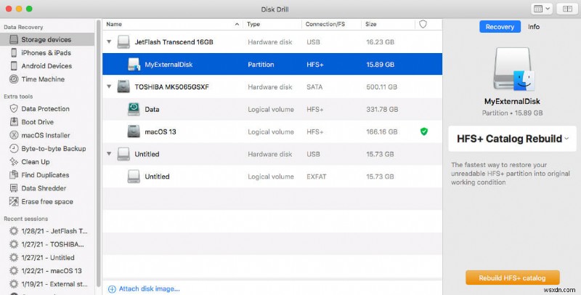Switch to the Recovery tab
Image resolution: width=581 pixels, height=295 pixels.
click(x=500, y=27)
